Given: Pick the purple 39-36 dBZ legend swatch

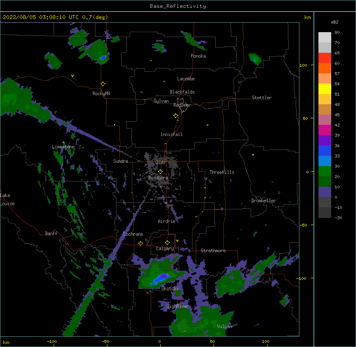Looking at the screenshot, I should point(325,141).
